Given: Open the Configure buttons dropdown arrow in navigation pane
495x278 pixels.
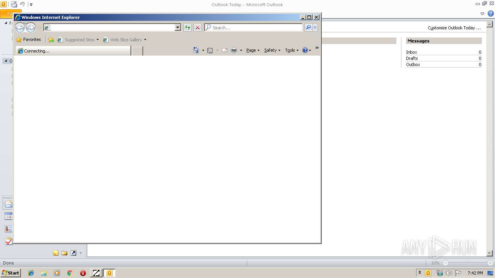Looking at the screenshot, I should tap(80, 253).
